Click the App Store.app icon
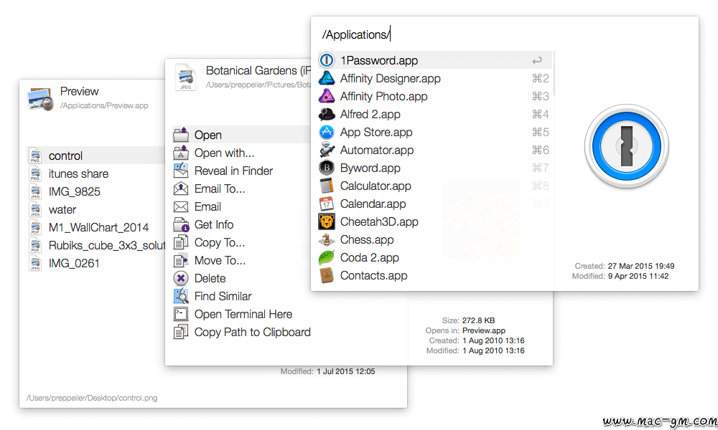Image resolution: width=718 pixels, height=430 pixels. point(327,132)
